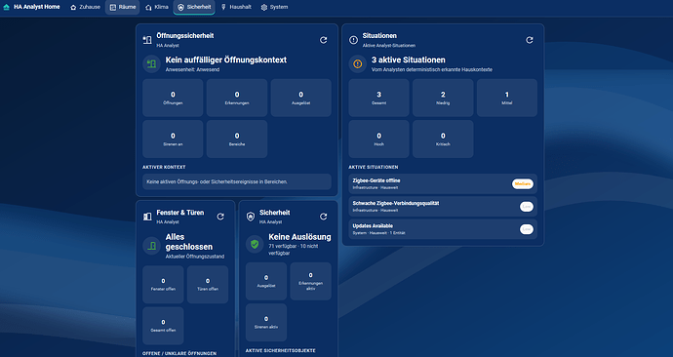Refresh the Sicherheit card
Screen dimensions: 673x357
(x=323, y=217)
